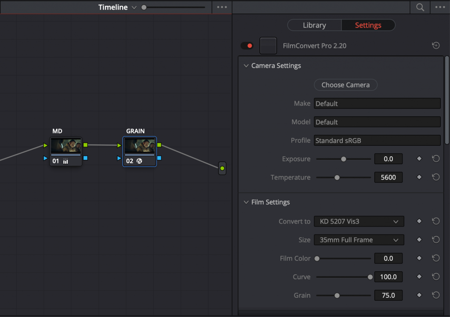This screenshot has height=317, width=450.
Task: Click the FilmConvert Pro 2.20 title
Action: [x=315, y=46]
